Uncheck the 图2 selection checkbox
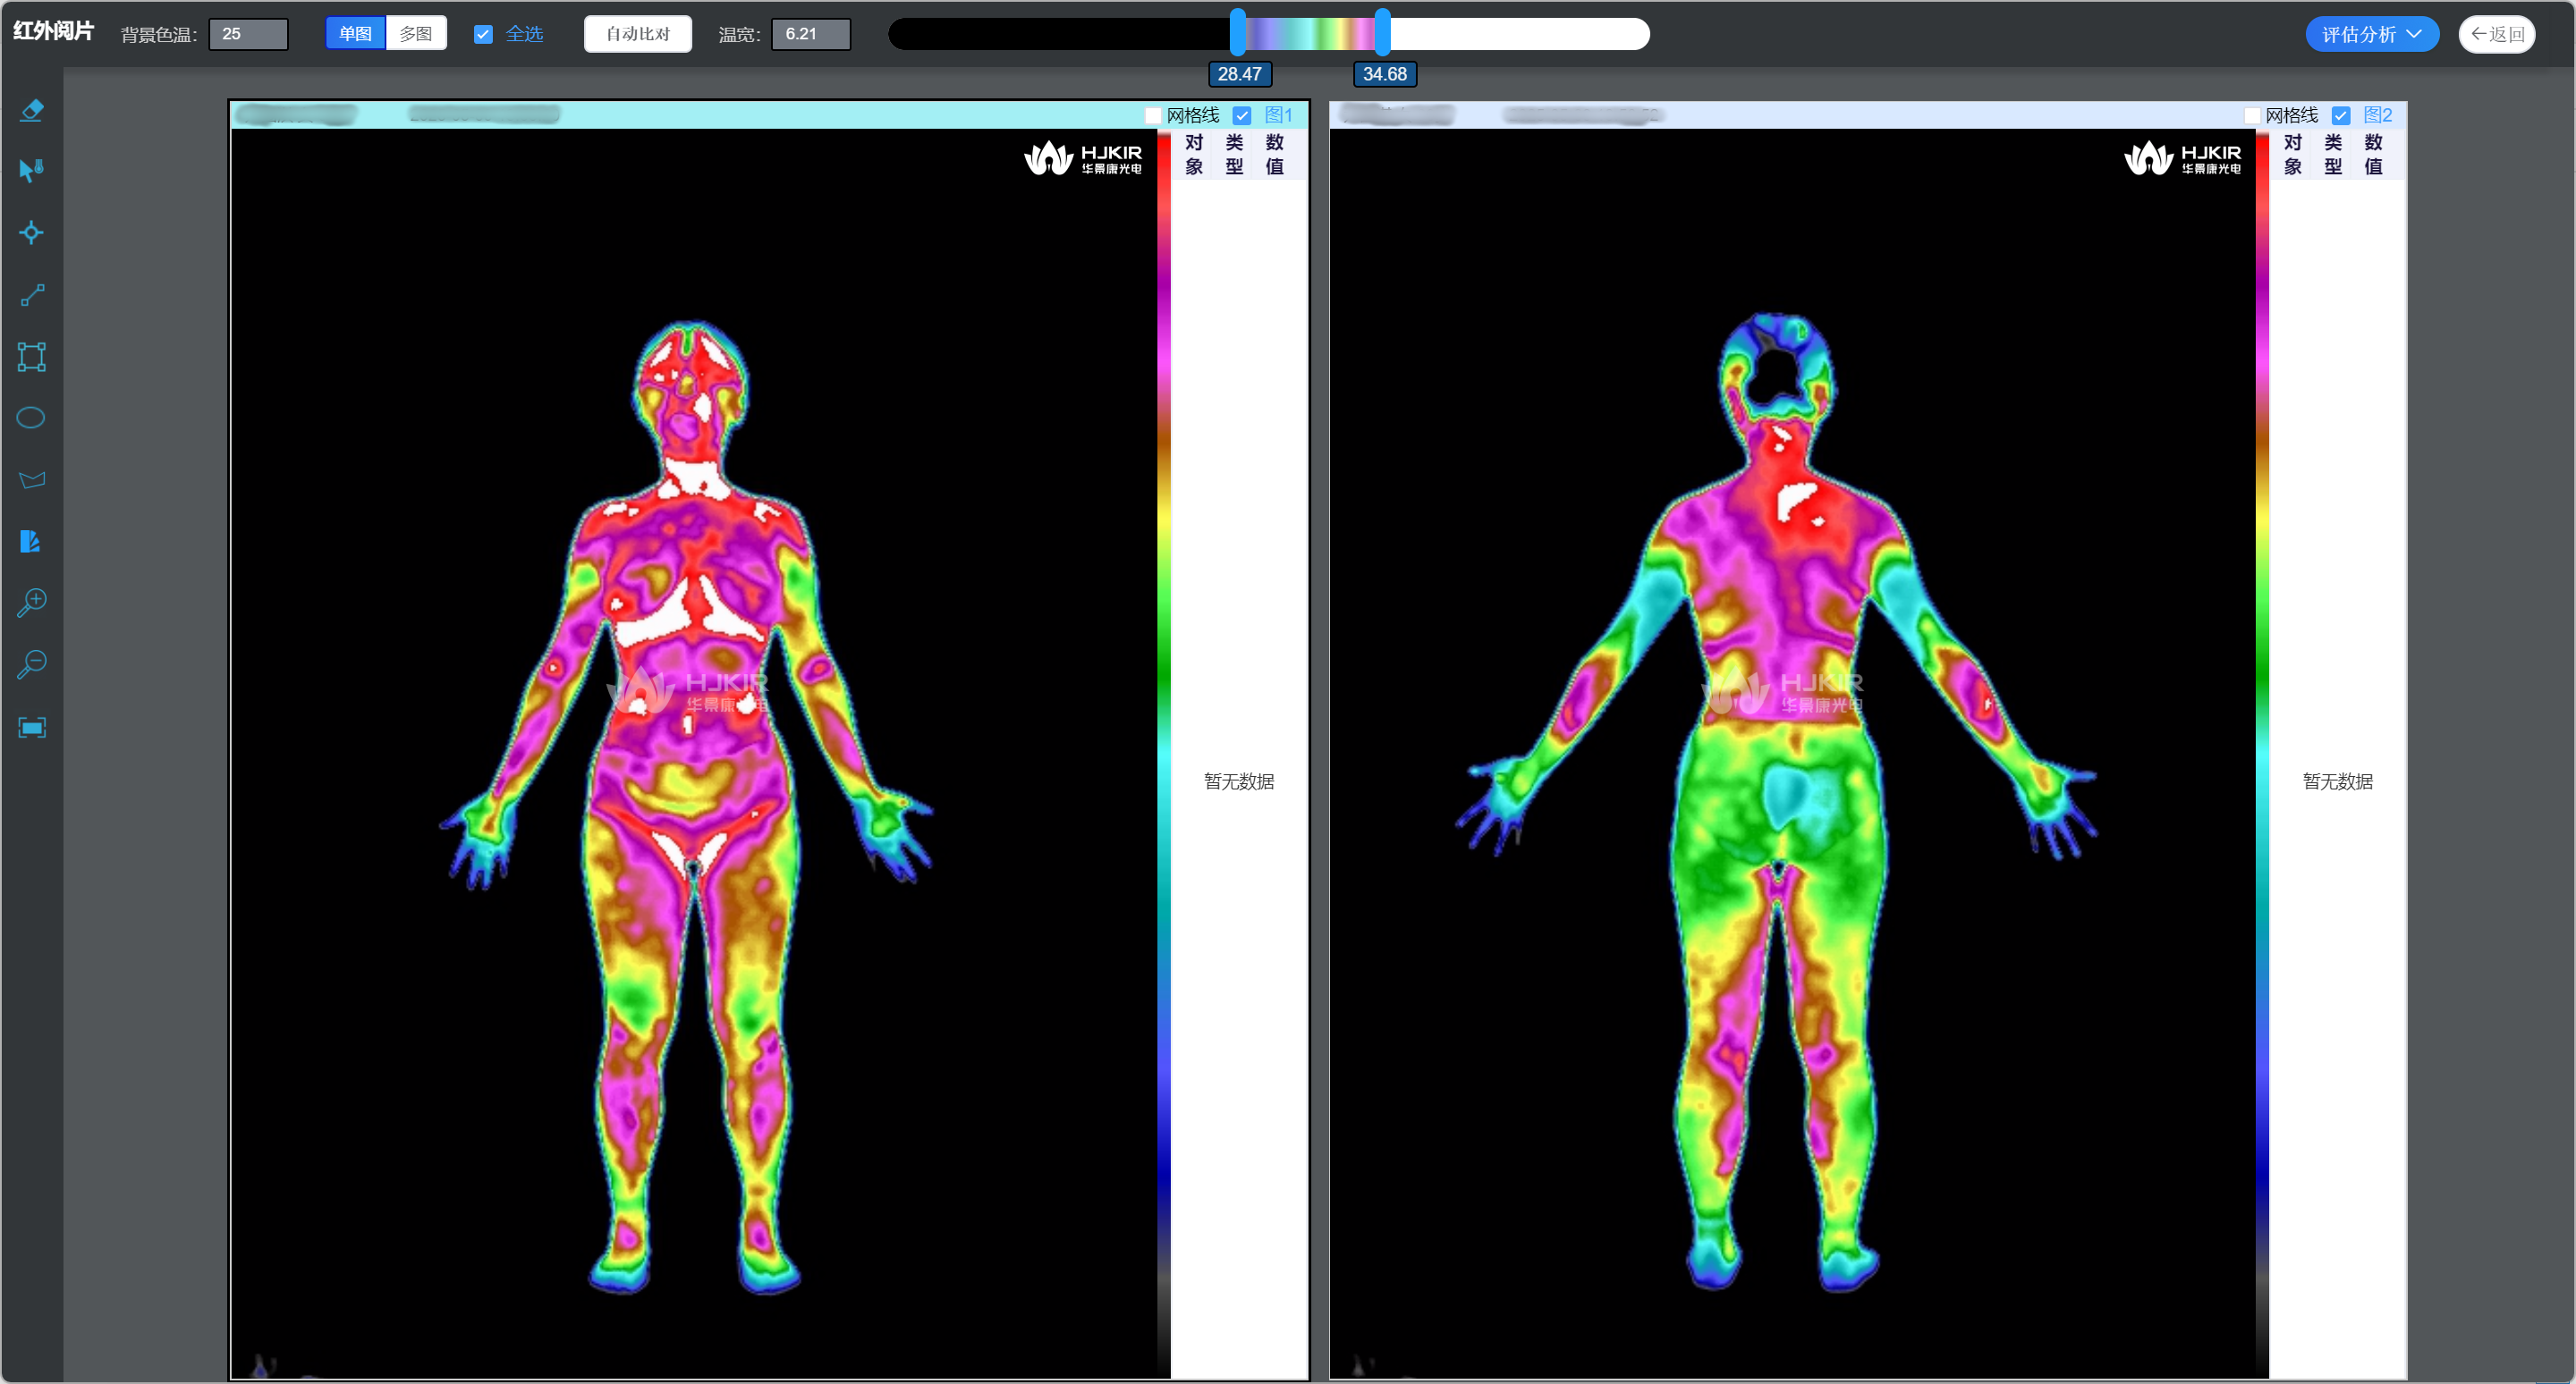The image size is (2576, 1384). click(2340, 116)
